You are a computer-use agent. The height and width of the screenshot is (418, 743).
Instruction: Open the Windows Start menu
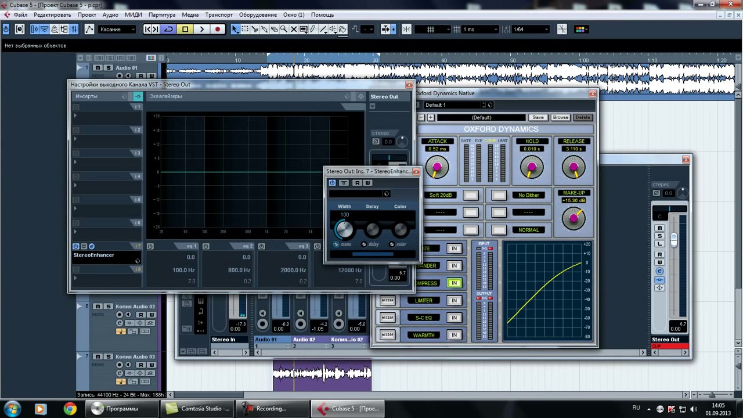point(13,409)
